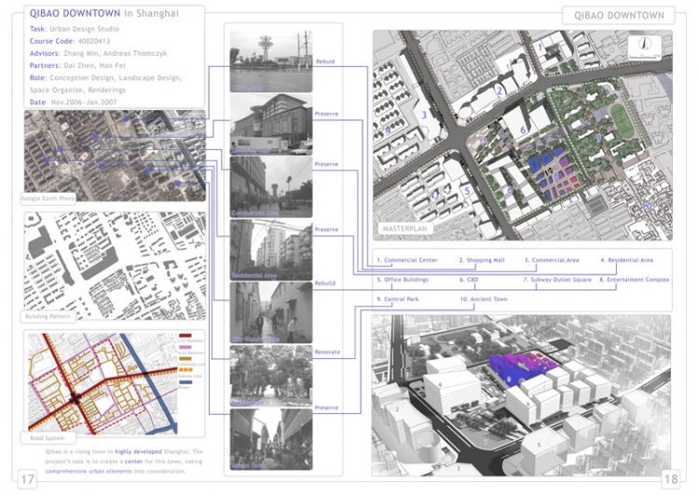
Task: Open the Residential Area photo
Action: (271, 249)
